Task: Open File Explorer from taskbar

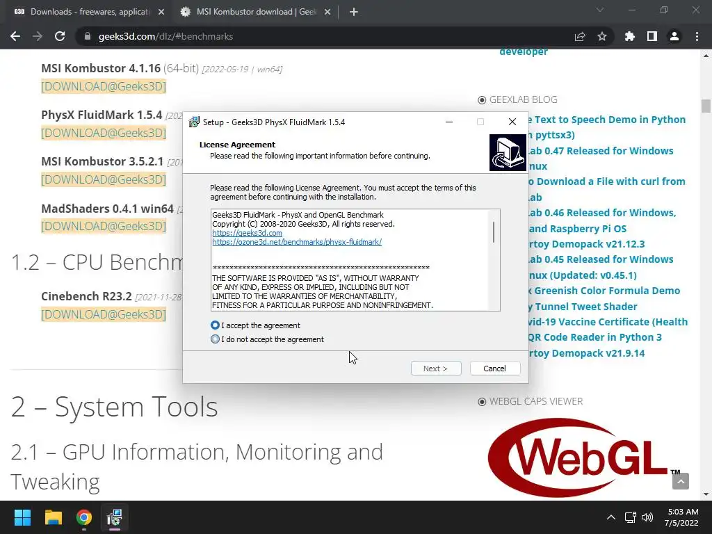Action: (x=53, y=517)
